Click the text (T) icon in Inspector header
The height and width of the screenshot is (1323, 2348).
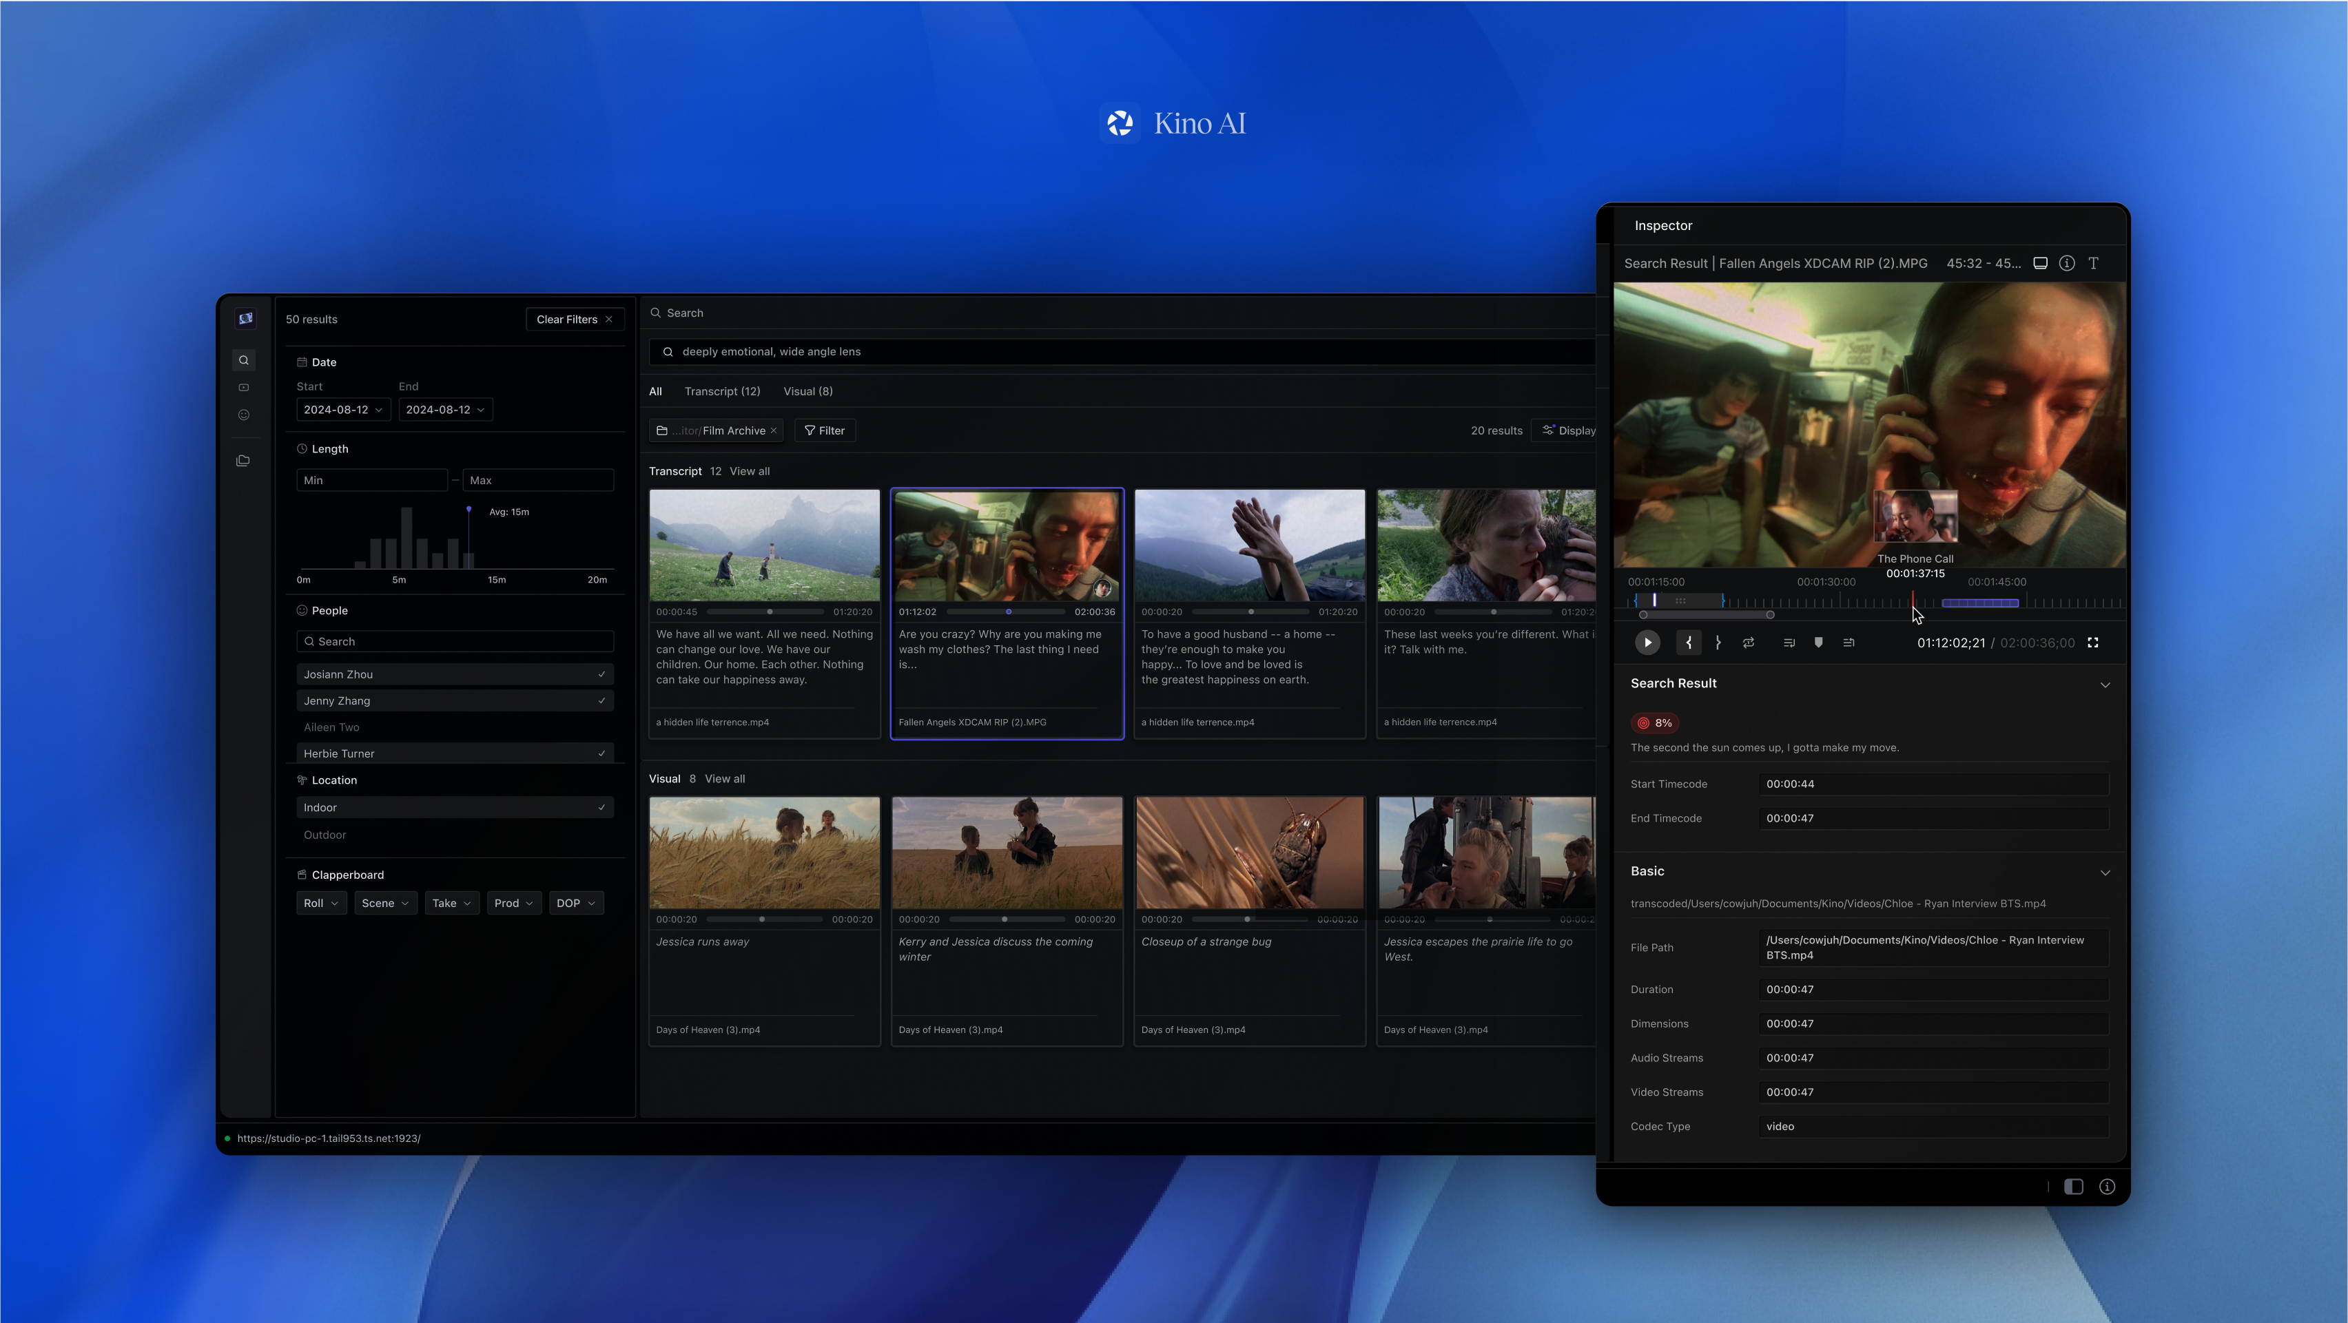click(x=2093, y=263)
